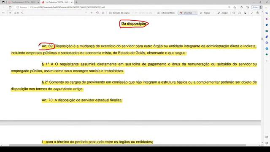
Task: Click the italic word 'caput'
Action: (x=58, y=89)
